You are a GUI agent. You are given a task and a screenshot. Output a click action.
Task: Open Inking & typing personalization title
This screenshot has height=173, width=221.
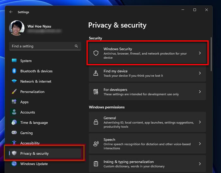click(128, 162)
